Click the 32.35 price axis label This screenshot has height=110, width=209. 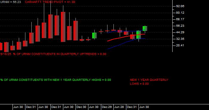180,39
